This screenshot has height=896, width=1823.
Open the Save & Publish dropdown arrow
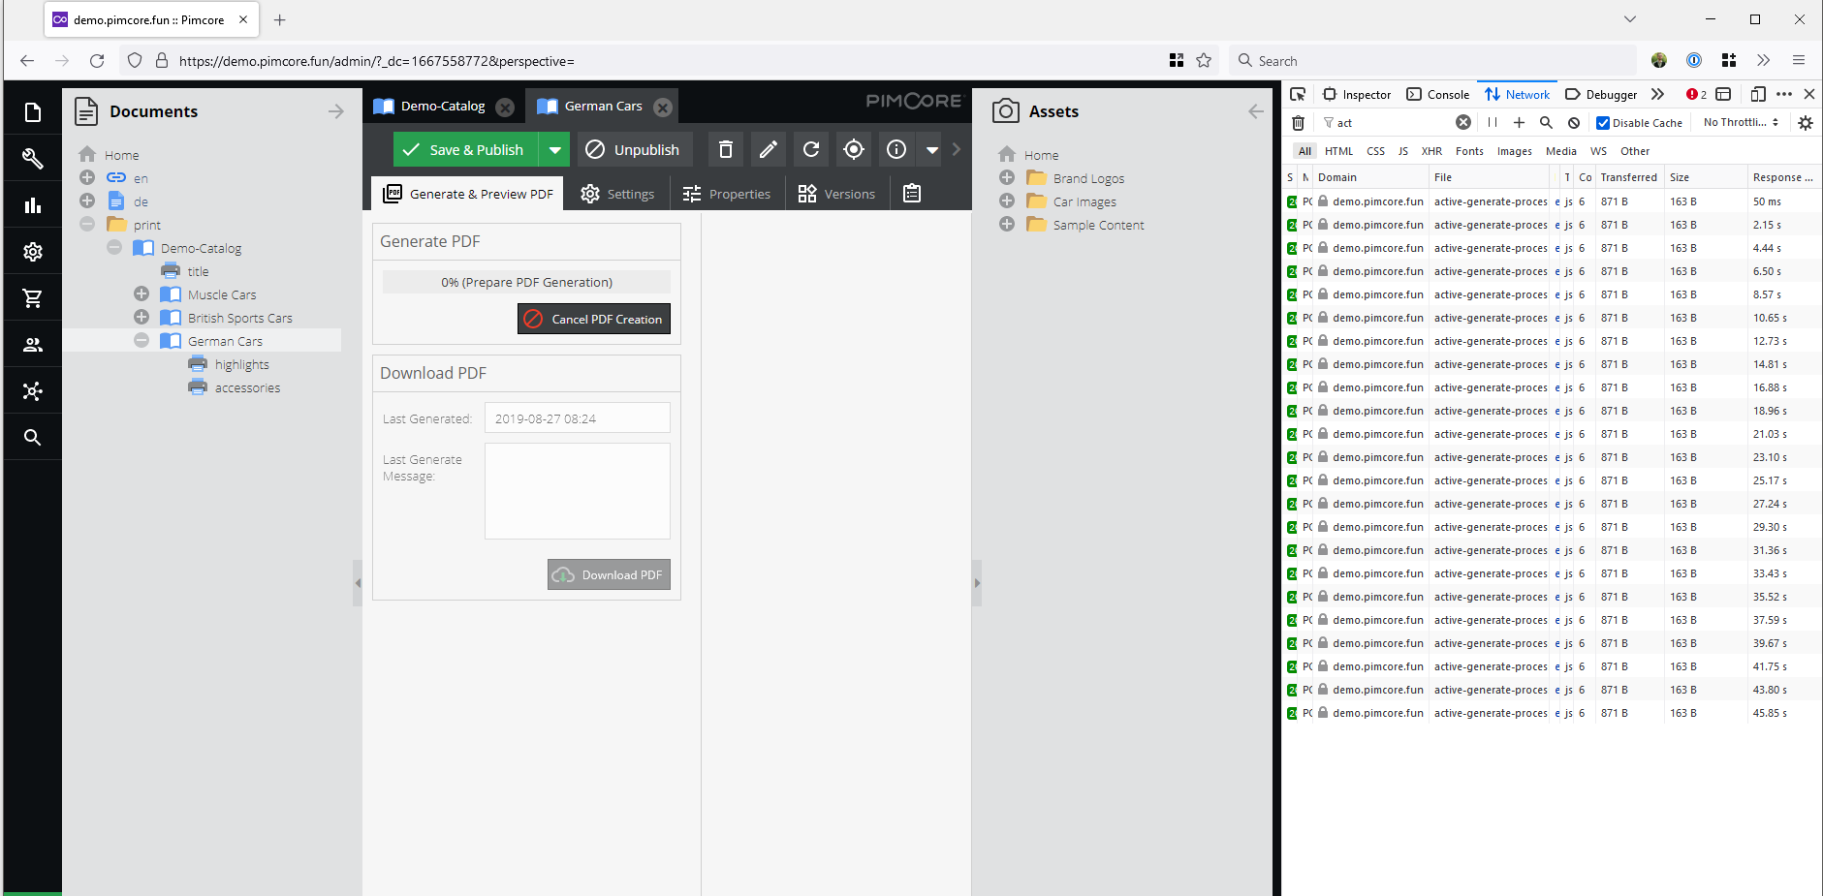point(554,149)
